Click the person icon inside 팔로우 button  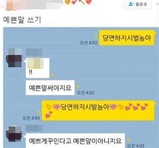coord(131,4)
